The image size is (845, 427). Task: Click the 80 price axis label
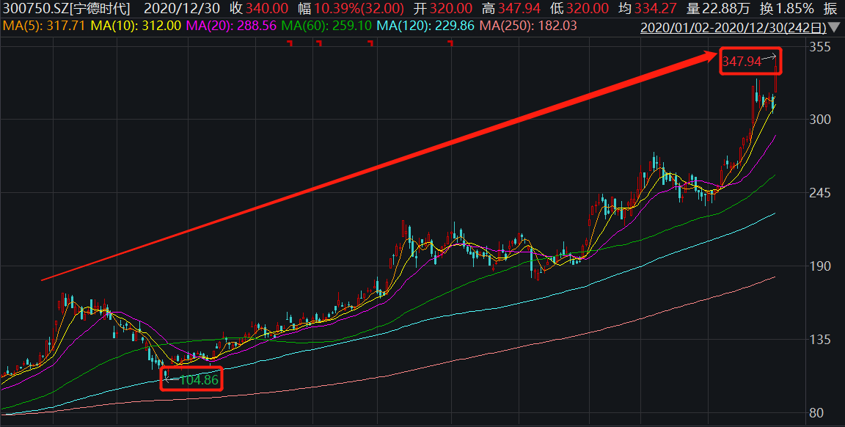[x=816, y=413]
